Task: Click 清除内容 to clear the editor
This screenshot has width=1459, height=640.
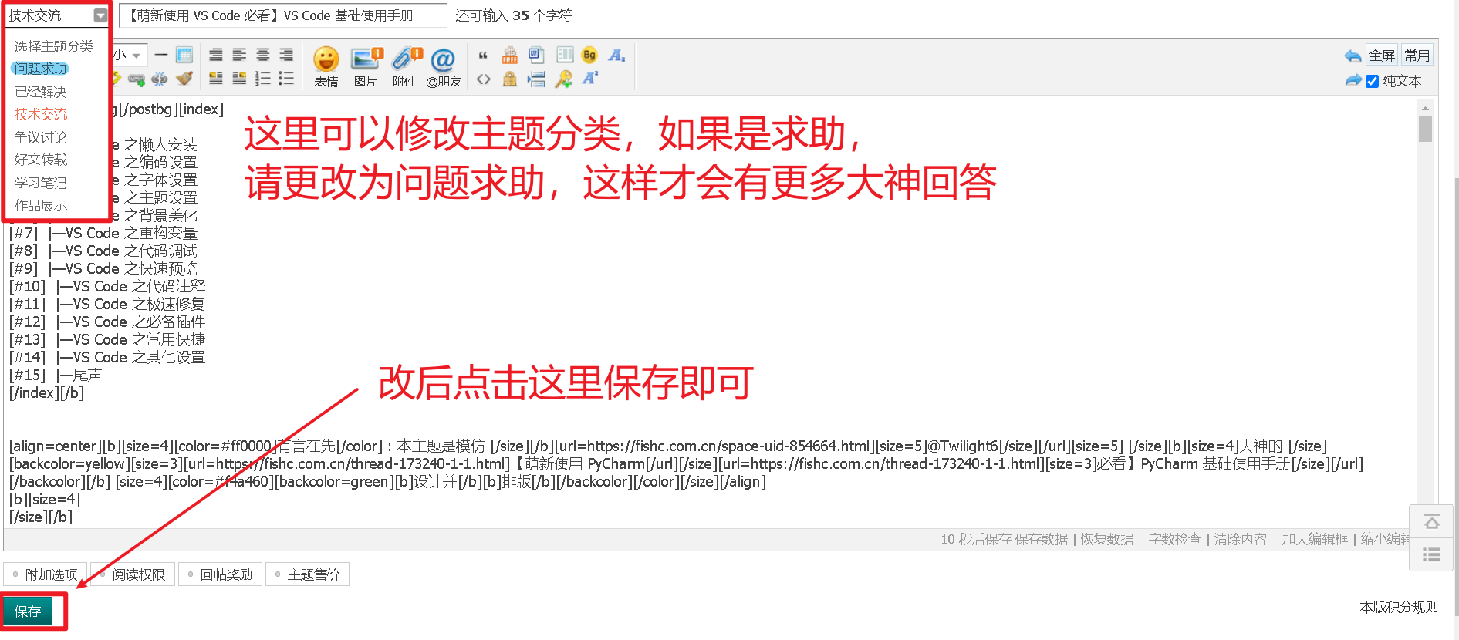Action: coord(1241,539)
